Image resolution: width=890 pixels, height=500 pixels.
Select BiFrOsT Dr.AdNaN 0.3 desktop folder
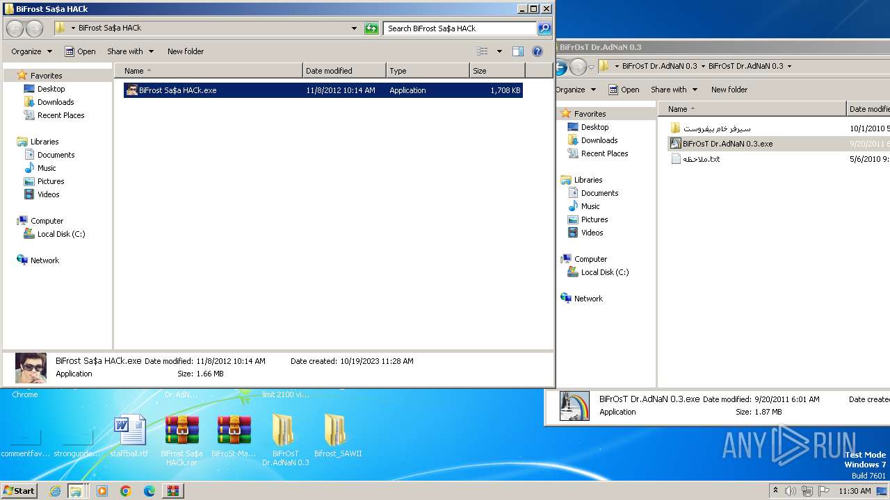285,441
